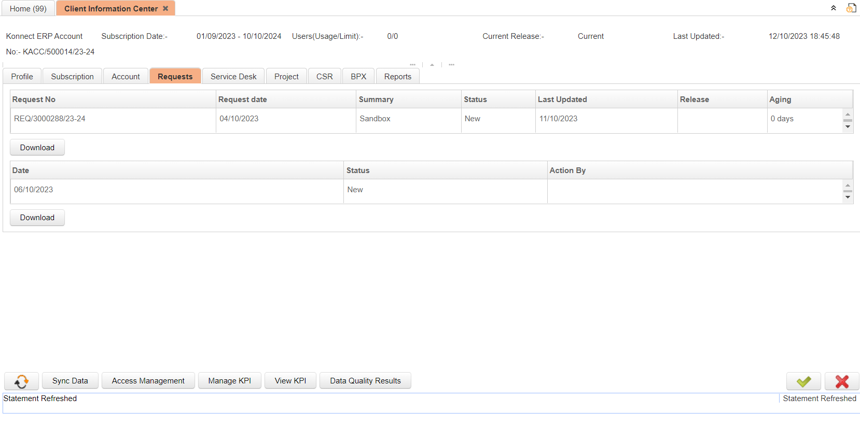Image resolution: width=860 pixels, height=427 pixels.
Task: Click the double chevron collapse icon
Action: tap(834, 8)
